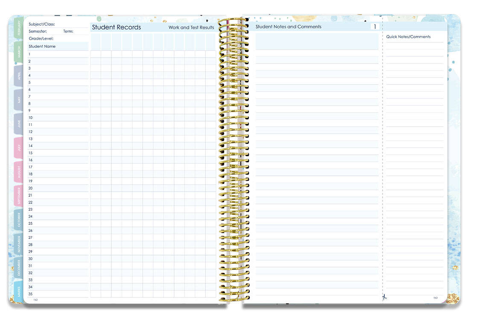Viewport: 485px width, 320px height.
Task: Select the AUGUST tab
Action: pyautogui.click(x=18, y=172)
